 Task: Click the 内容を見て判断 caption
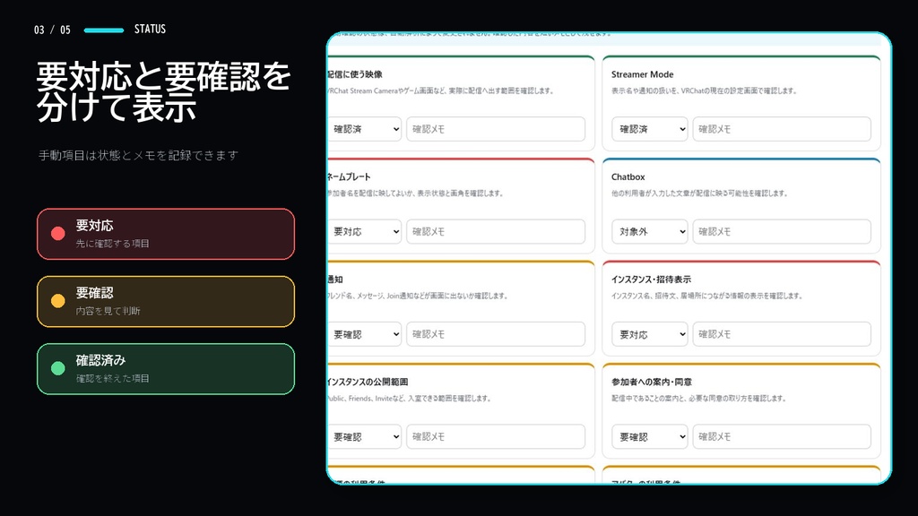tap(108, 311)
